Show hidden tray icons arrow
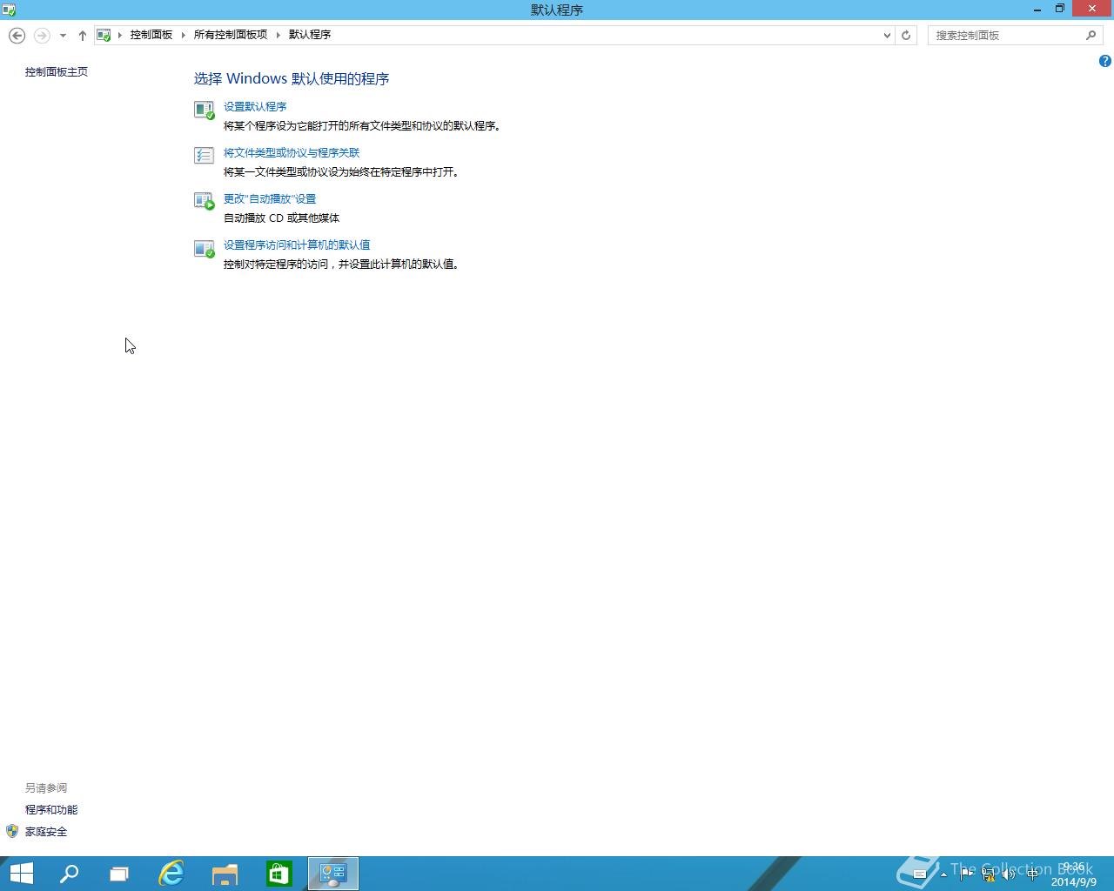Image resolution: width=1114 pixels, height=891 pixels. point(943,874)
